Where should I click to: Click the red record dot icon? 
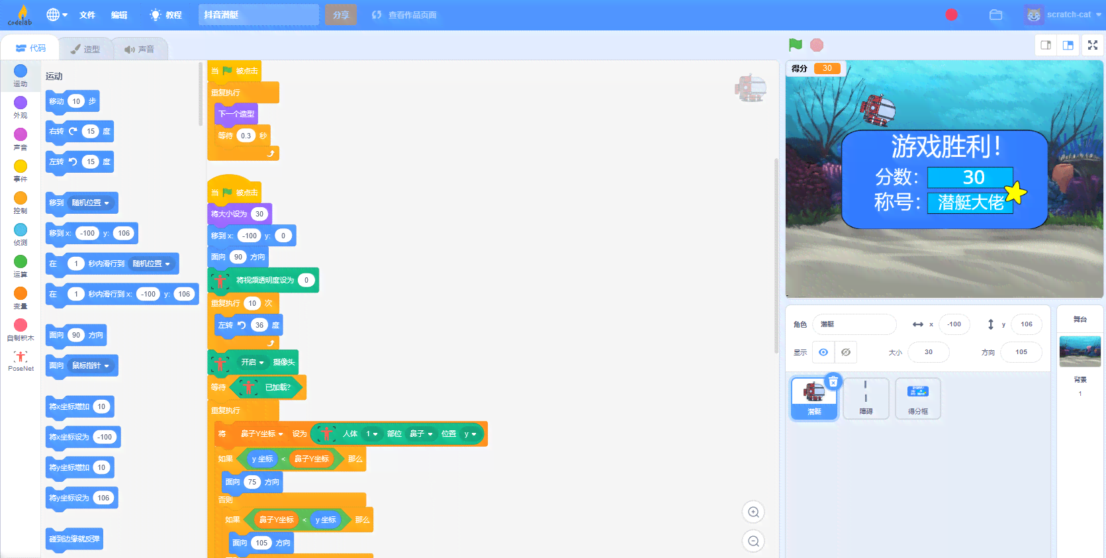951,15
